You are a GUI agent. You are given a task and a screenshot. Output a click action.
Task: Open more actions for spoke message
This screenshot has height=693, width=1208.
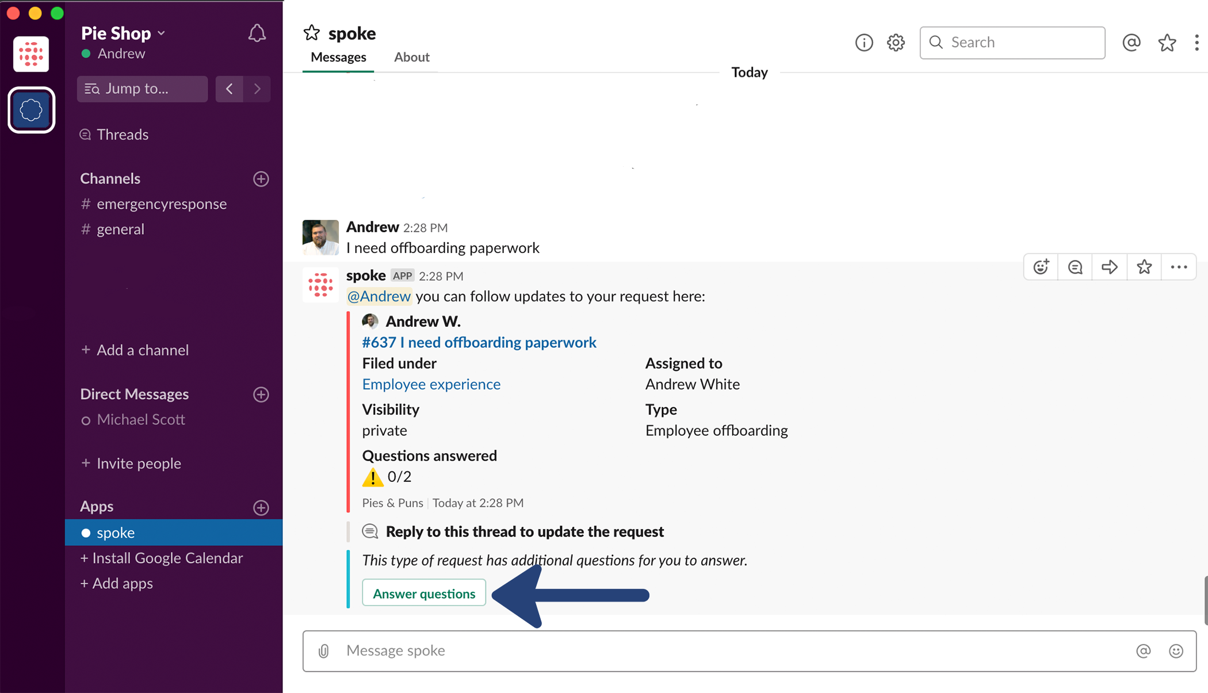point(1179,267)
